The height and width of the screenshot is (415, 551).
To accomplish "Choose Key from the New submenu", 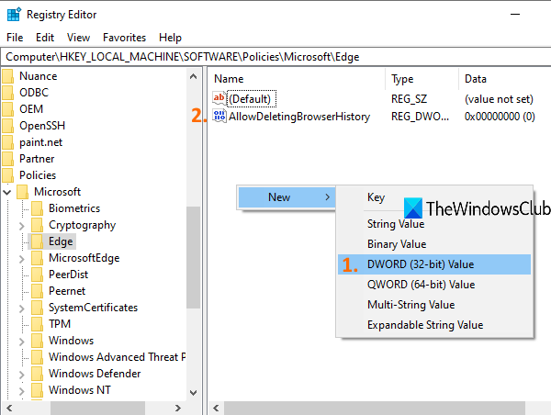I will [376, 197].
